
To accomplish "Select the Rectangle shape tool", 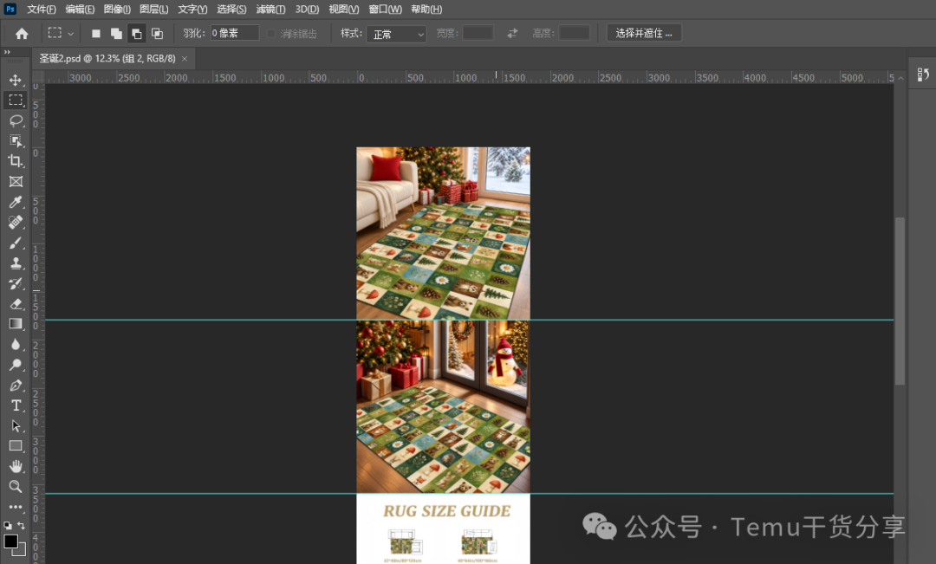I will [x=16, y=446].
